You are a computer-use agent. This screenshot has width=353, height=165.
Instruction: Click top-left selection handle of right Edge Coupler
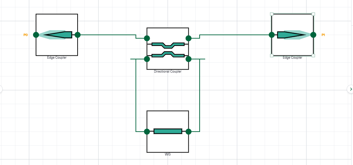click(272, 14)
